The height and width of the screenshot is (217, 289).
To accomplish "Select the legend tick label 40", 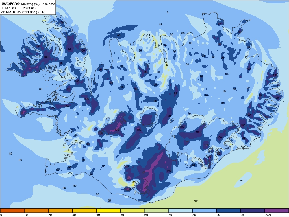I will [x=98, y=215].
